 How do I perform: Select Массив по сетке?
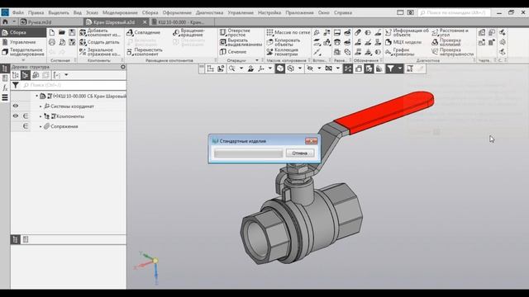288,33
